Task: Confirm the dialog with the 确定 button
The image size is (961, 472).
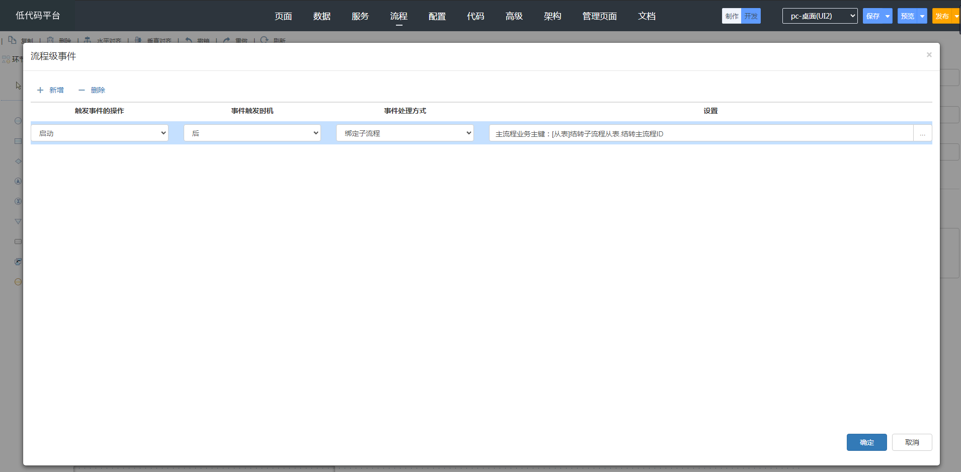Action: point(866,442)
